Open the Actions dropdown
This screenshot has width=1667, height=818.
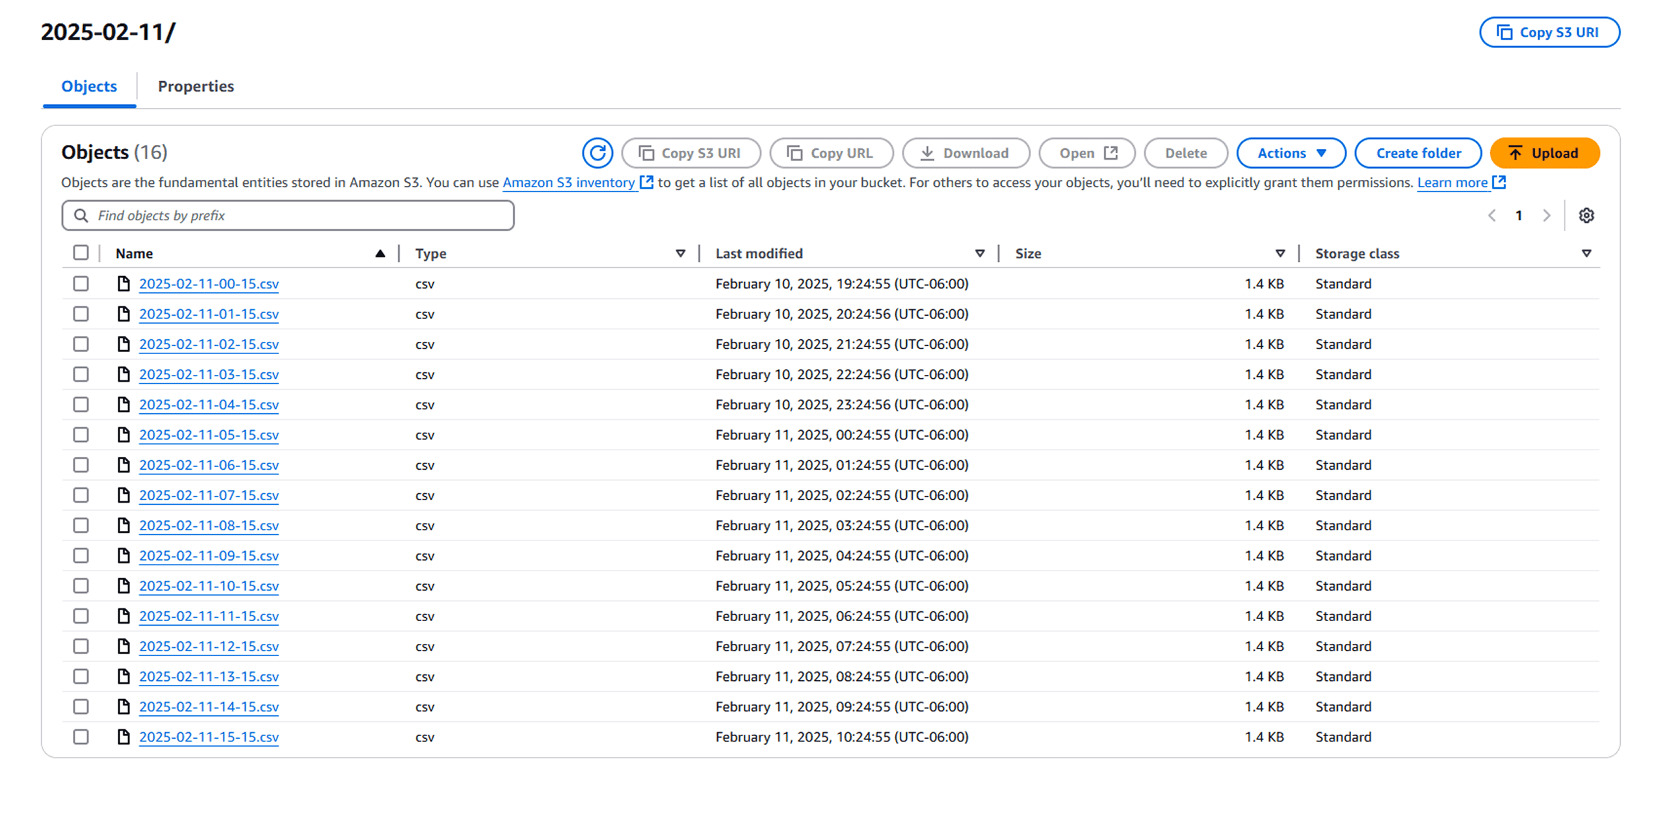pyautogui.click(x=1291, y=153)
